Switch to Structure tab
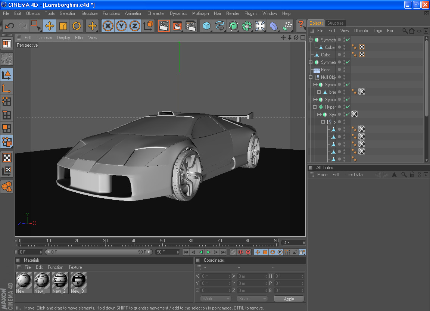430x311 pixels. 335,23
